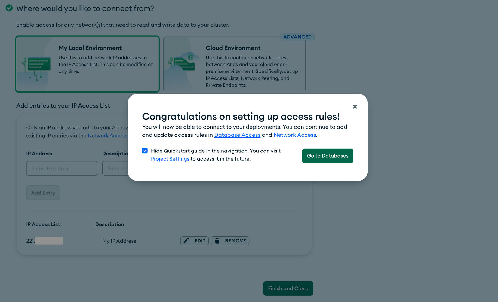498x302 pixels.
Task: Click the ADVANCED badge label
Action: (x=297, y=37)
